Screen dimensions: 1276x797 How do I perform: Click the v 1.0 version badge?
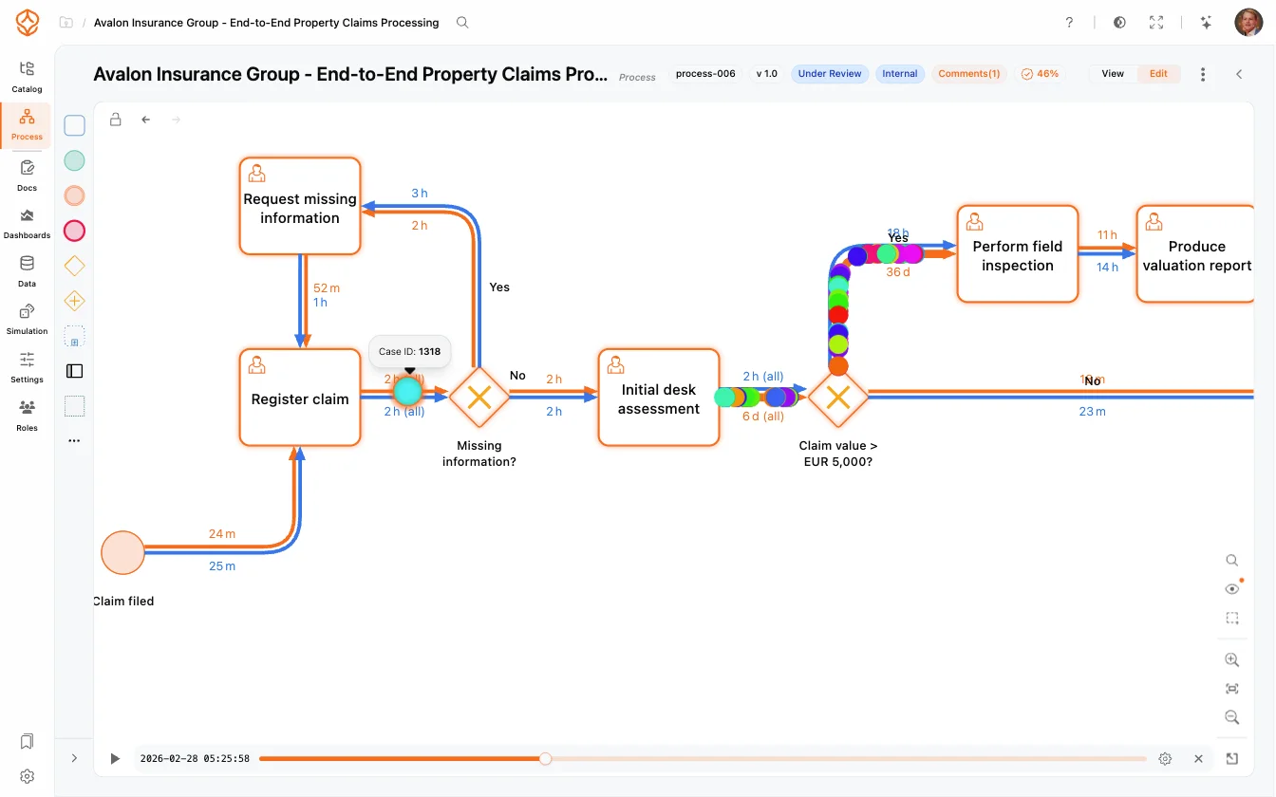pyautogui.click(x=766, y=73)
